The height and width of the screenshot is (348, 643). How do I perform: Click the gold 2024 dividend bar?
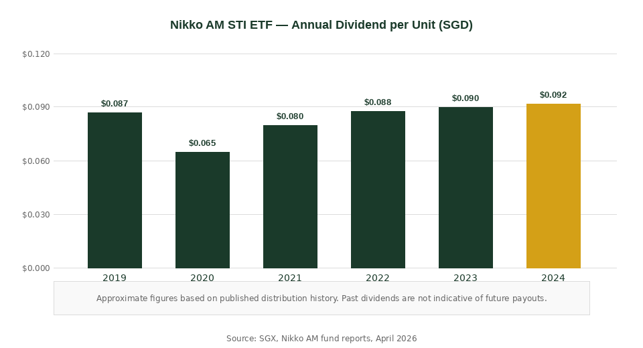[554, 186]
